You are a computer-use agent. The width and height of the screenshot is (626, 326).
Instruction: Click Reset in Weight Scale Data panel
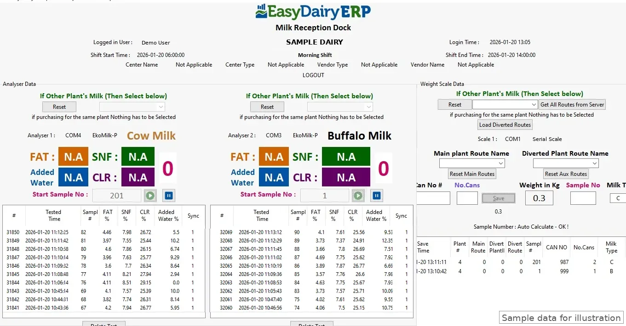[x=455, y=104]
